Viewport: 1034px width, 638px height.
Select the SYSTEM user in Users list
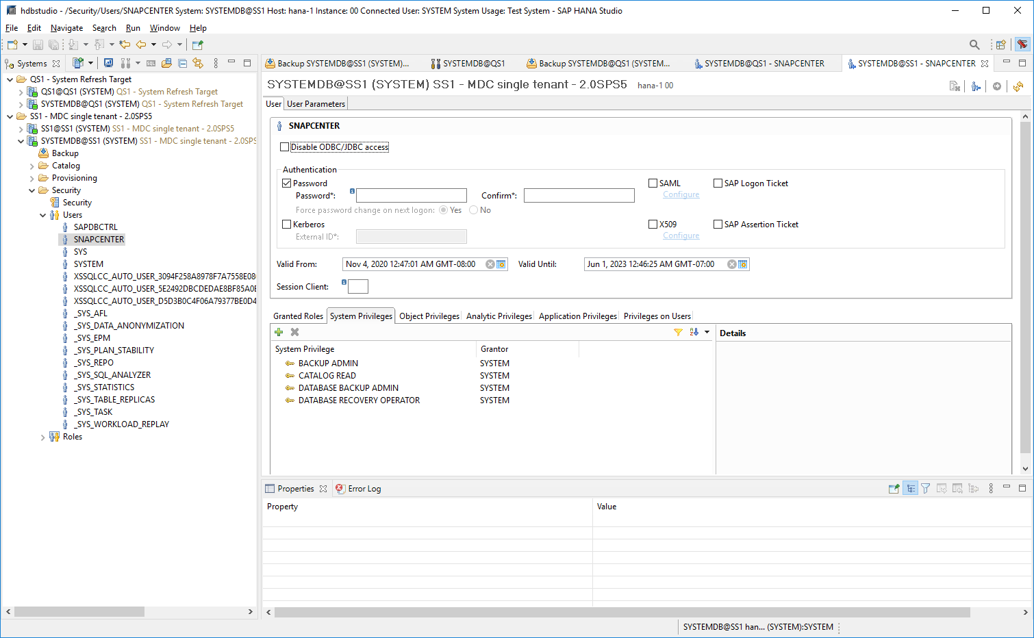click(88, 264)
